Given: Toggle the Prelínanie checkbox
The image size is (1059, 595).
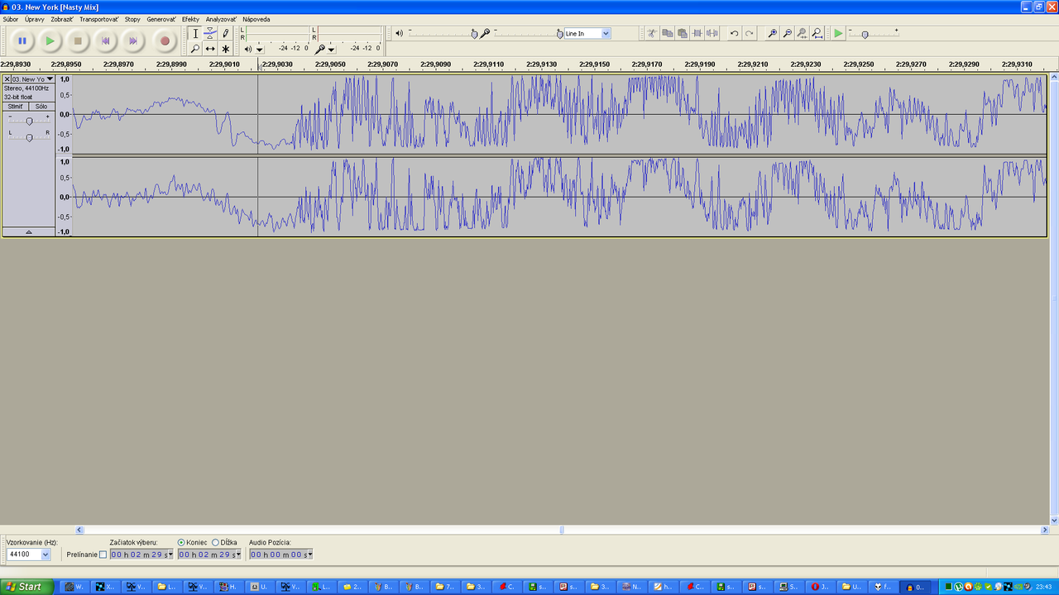Looking at the screenshot, I should pos(103,555).
